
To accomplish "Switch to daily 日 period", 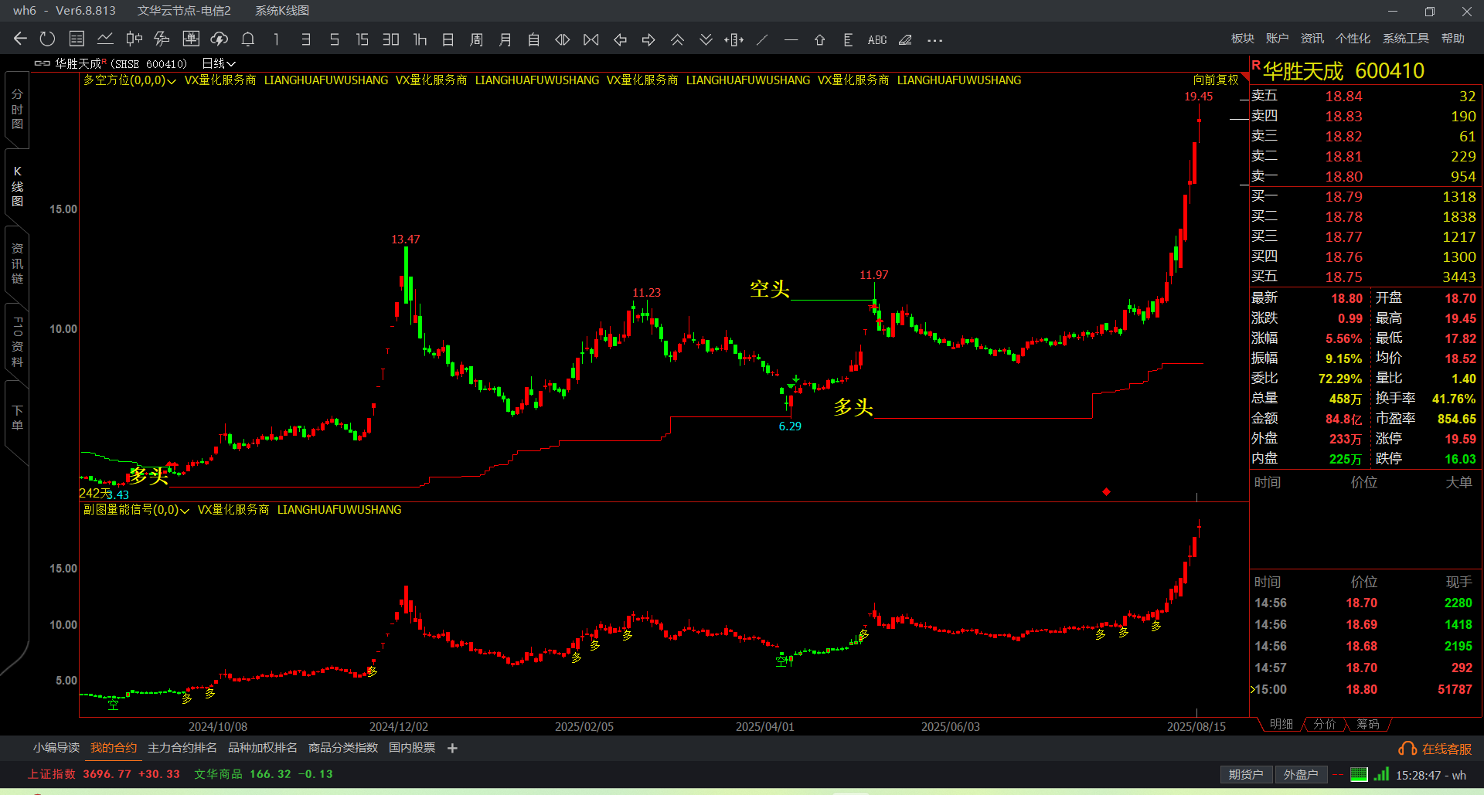I will (448, 39).
